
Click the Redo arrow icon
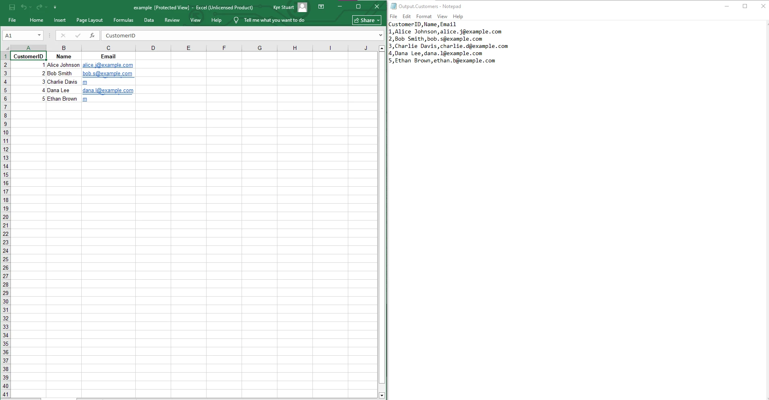coord(39,7)
